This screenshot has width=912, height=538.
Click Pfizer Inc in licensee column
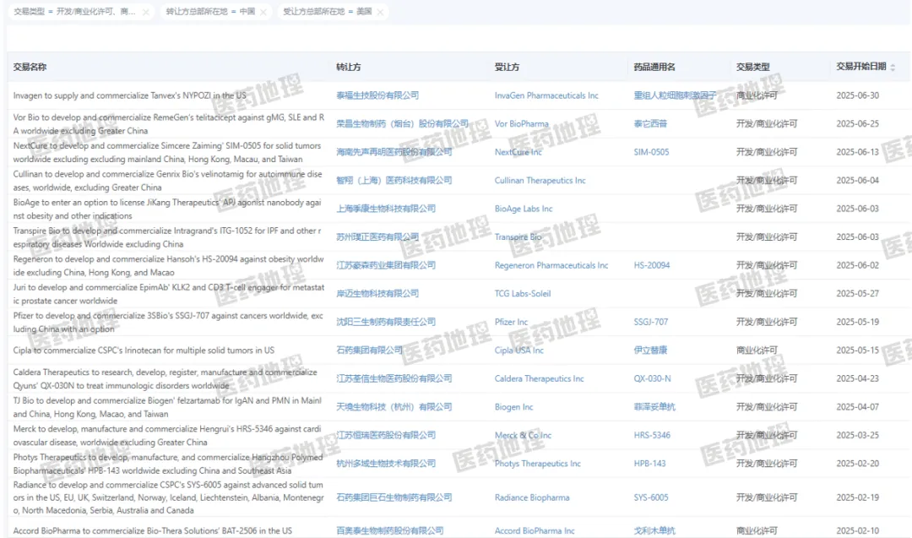(511, 322)
